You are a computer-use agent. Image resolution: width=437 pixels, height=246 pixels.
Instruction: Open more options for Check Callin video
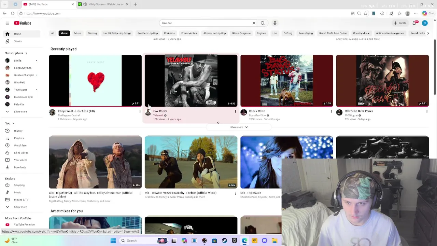tap(331, 111)
